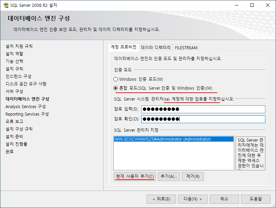
Task: Click the 디스크 공간 요구 사항 step
Action: 26,84
